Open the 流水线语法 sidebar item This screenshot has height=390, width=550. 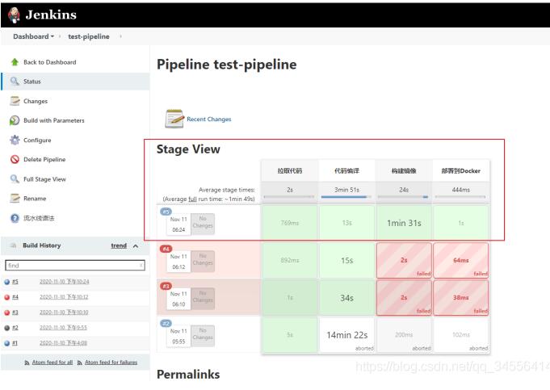click(39, 218)
